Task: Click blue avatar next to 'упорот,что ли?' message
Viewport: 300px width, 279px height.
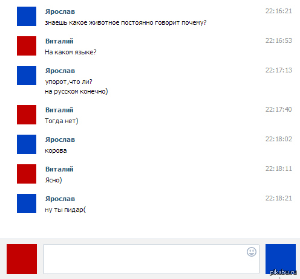Action: [x=27, y=75]
